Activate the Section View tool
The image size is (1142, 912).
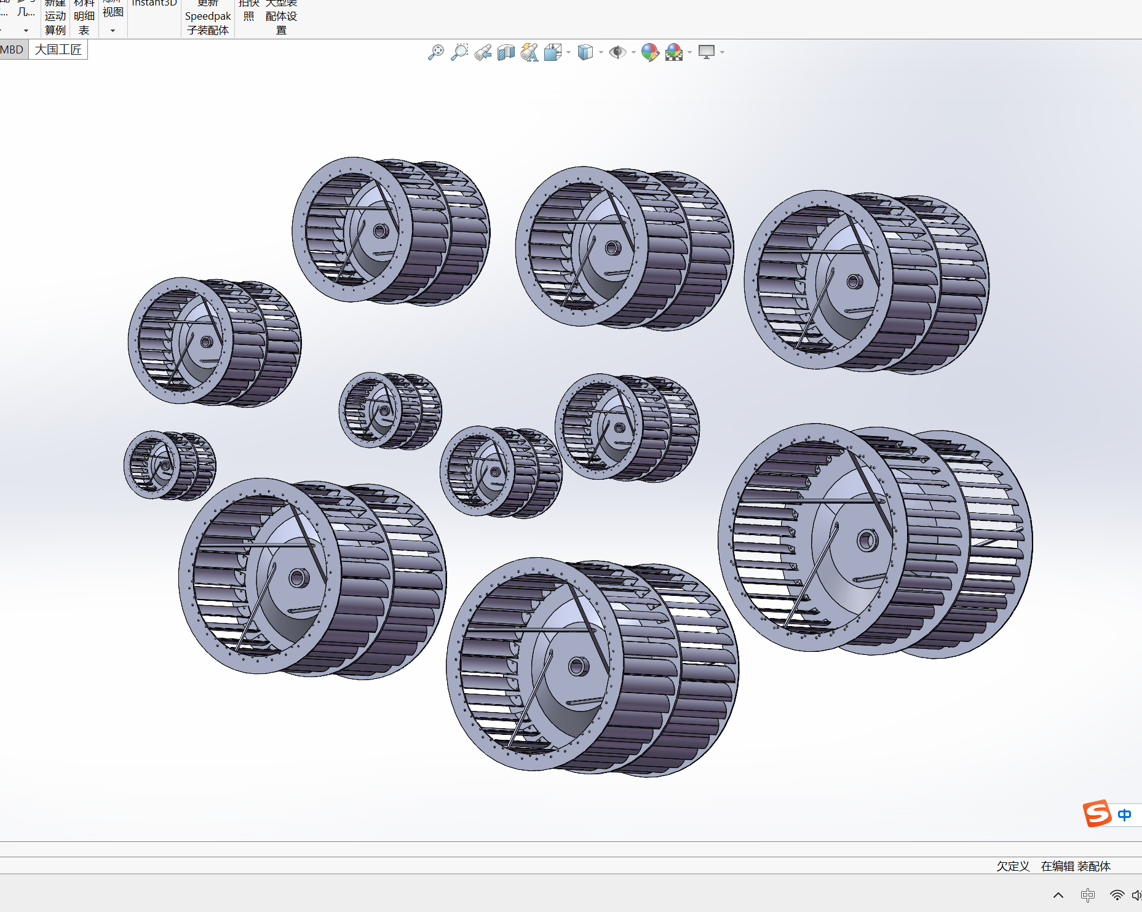506,52
